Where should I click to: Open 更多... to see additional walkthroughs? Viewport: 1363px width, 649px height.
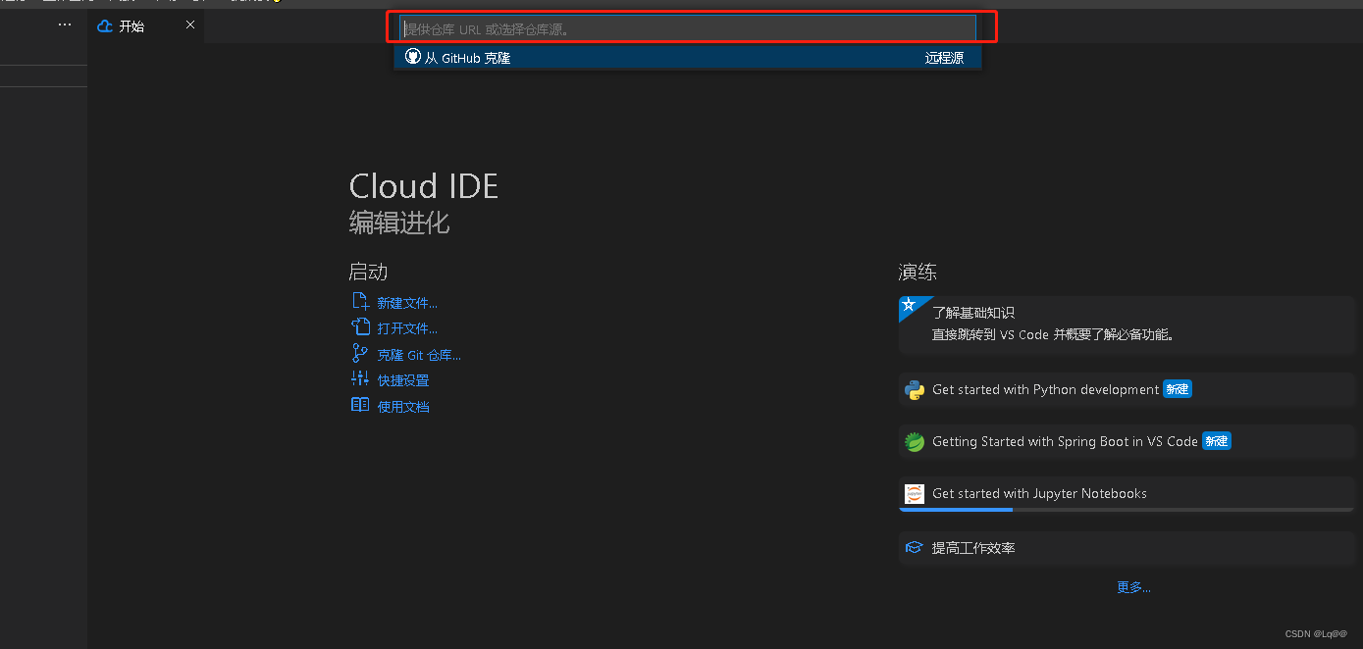[1133, 587]
